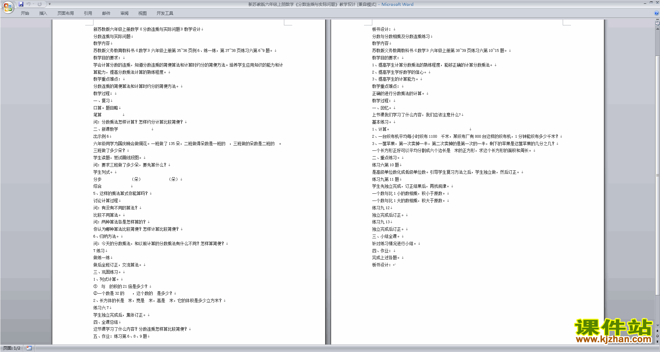Click line 练习九12 on page two
Image resolution: width=660 pixels, height=352 pixels.
[x=381, y=208]
